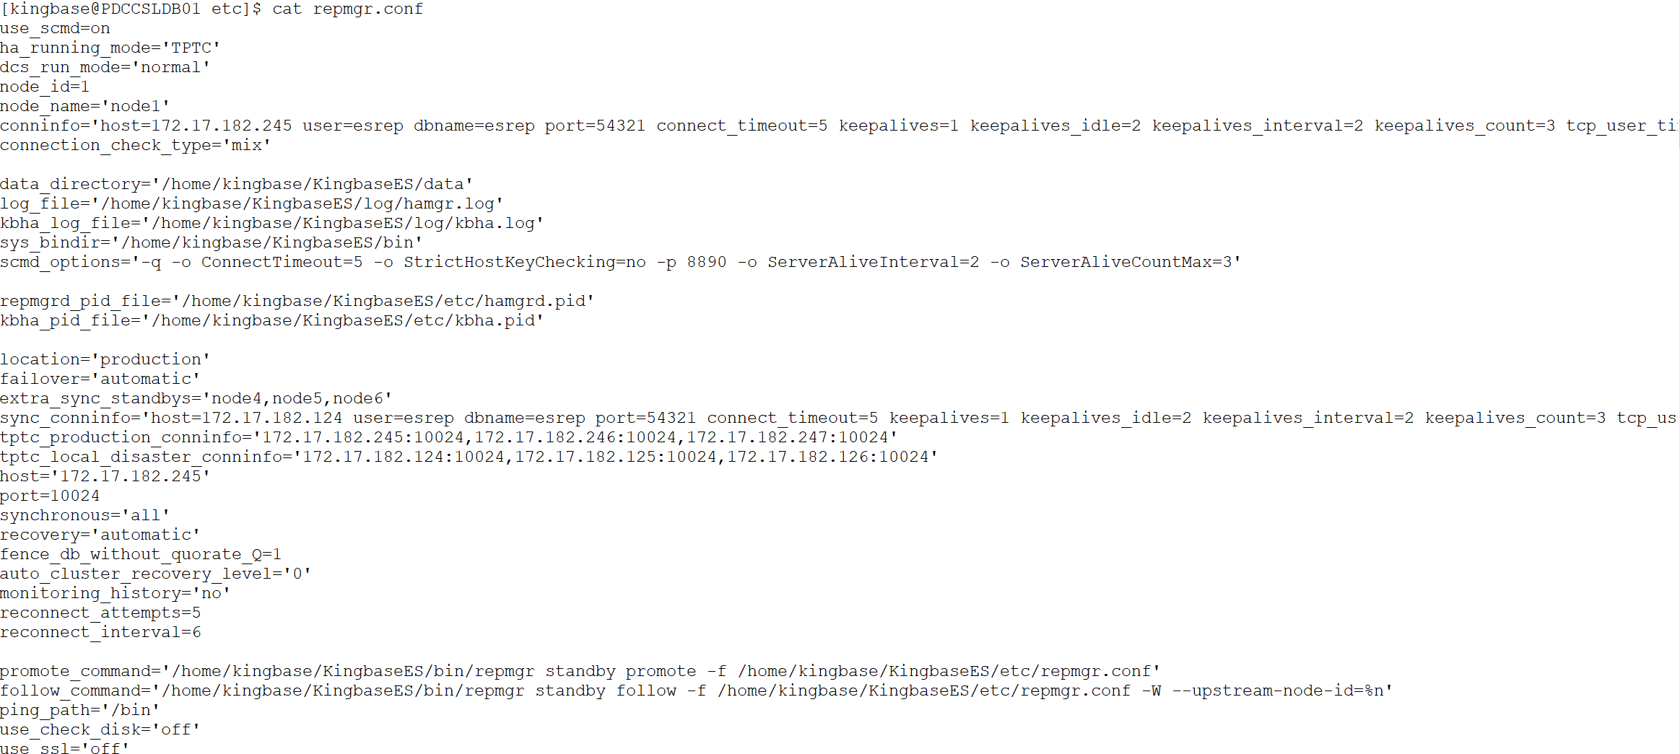
Task: Click the scmd_options line with port 8890
Action: (620, 263)
